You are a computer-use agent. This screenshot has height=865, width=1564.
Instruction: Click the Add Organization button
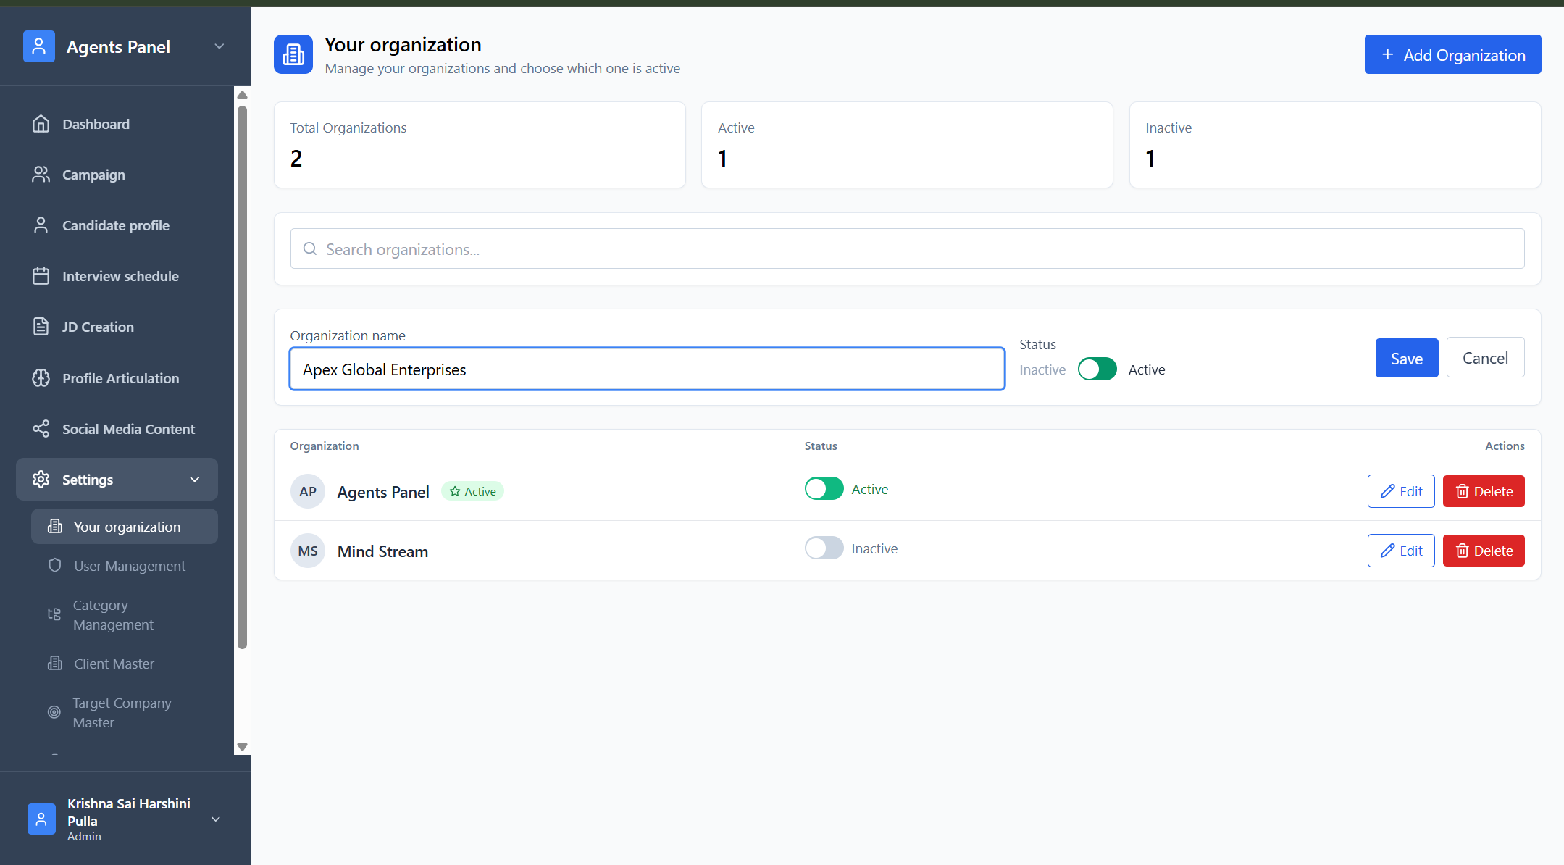pos(1452,55)
